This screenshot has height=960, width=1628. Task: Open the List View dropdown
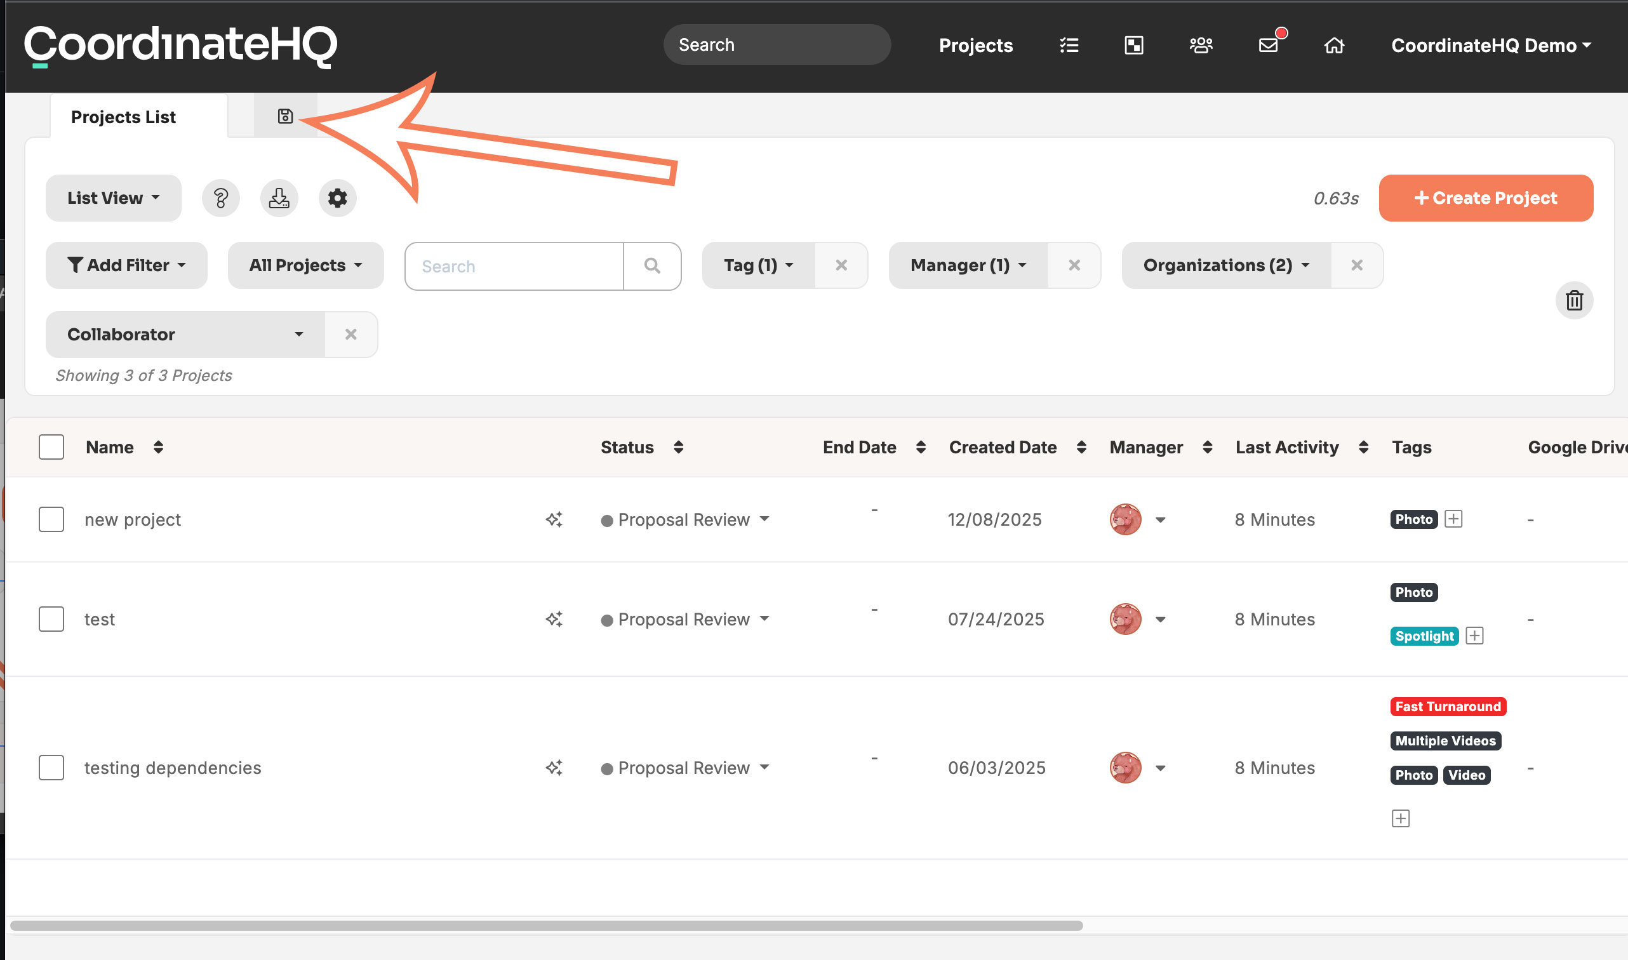click(114, 198)
